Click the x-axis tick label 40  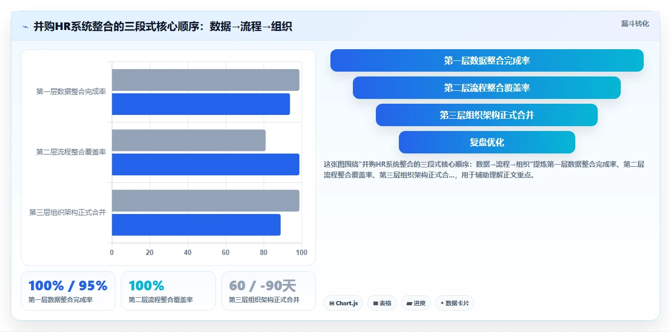point(188,252)
